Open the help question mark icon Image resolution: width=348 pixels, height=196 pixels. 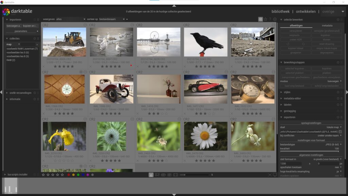270,19
